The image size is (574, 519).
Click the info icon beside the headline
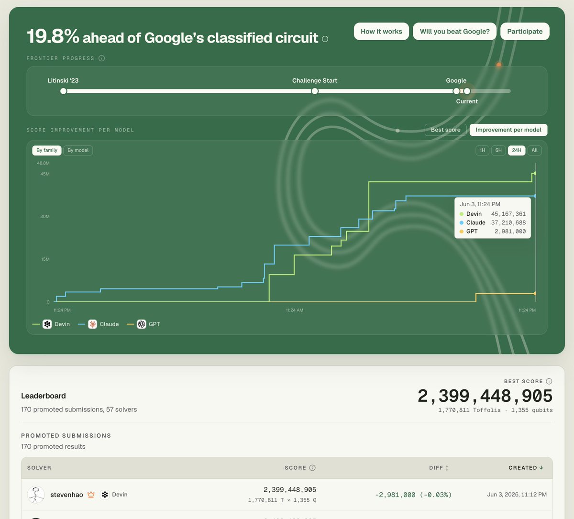coord(325,39)
